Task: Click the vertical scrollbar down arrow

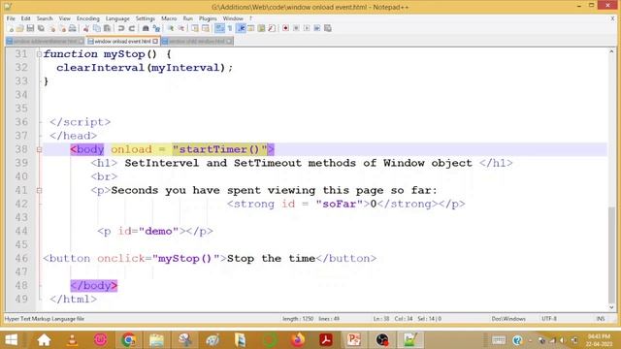Action: click(612, 307)
